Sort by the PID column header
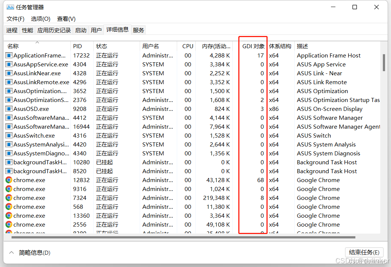The height and width of the screenshot is (267, 391). pyautogui.click(x=82, y=46)
